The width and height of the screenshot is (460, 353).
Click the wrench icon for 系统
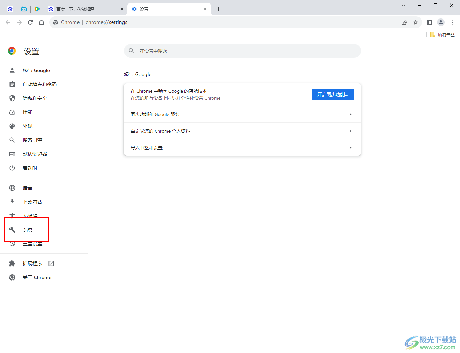click(x=12, y=230)
